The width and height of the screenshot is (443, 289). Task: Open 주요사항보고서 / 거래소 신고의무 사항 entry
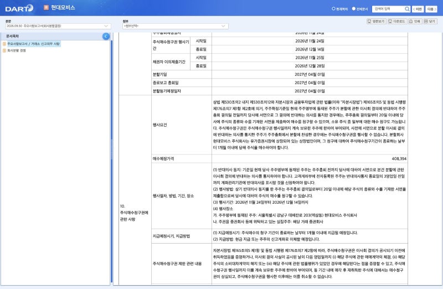[x=33, y=44]
